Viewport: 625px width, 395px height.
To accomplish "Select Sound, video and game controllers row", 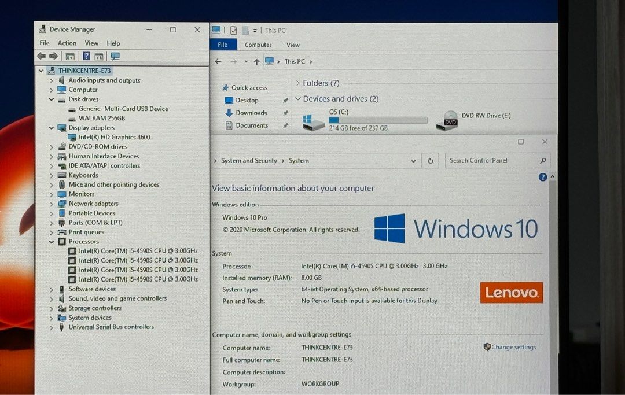I will coord(117,298).
